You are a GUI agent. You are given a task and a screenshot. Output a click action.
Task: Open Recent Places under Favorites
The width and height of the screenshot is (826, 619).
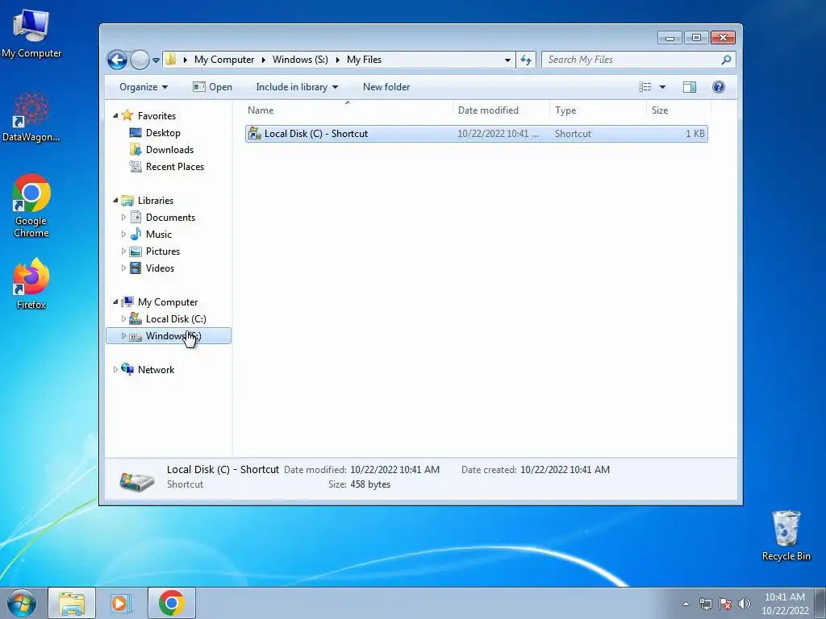pos(175,166)
